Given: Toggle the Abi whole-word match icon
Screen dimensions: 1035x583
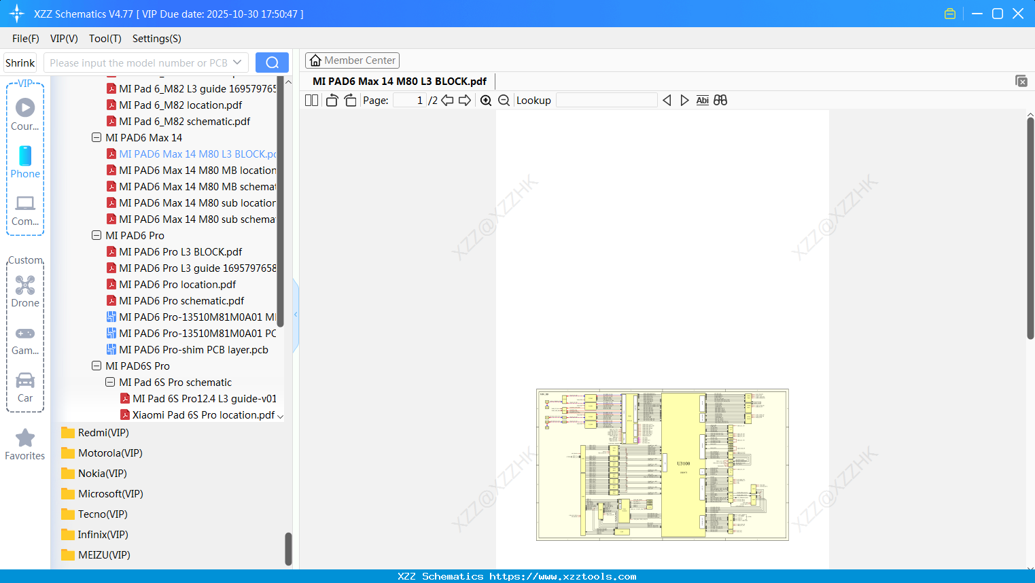Looking at the screenshot, I should tap(703, 101).
